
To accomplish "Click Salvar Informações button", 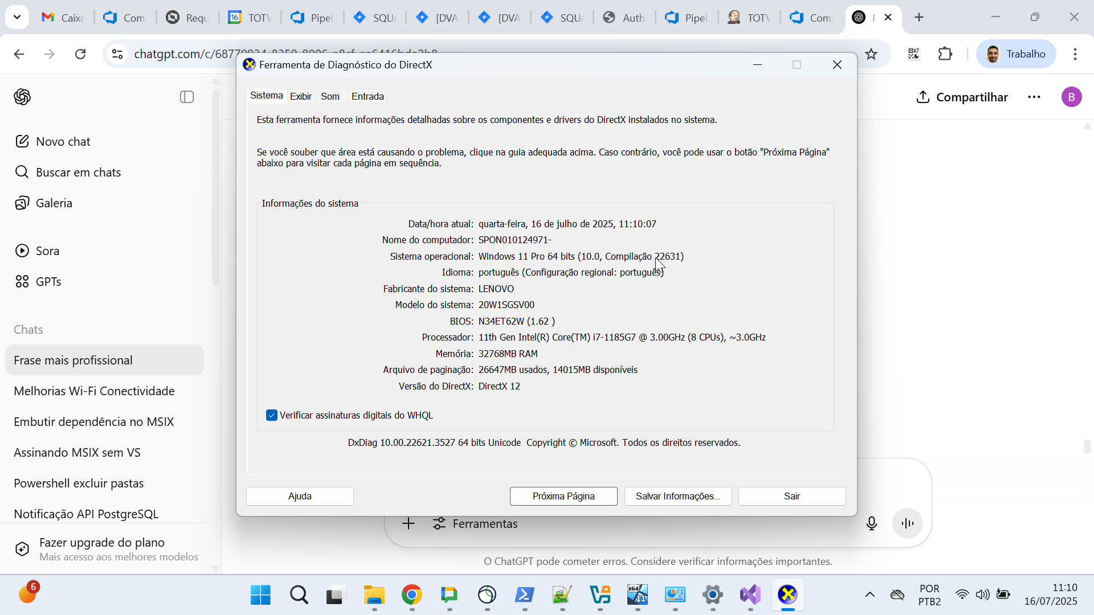I will point(677,496).
